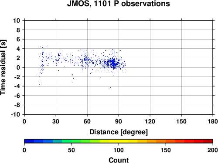The image size is (218, 163).
Task: Click the title 'JMOS, 1101 P observations'
Action: (119, 3)
